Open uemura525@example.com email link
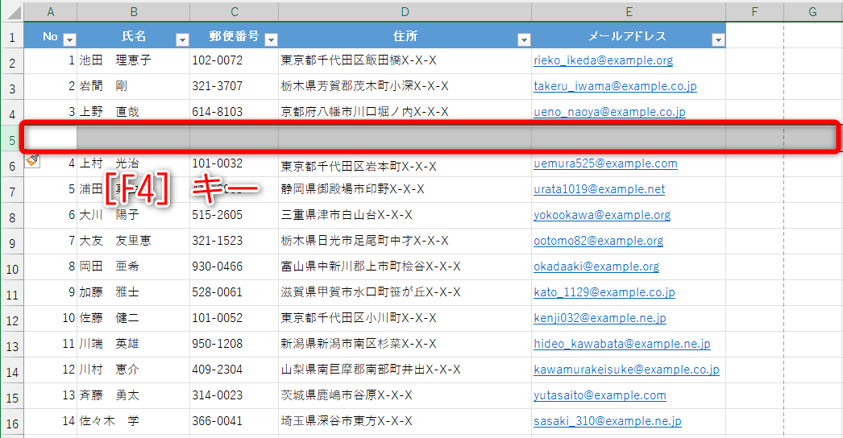 605,163
